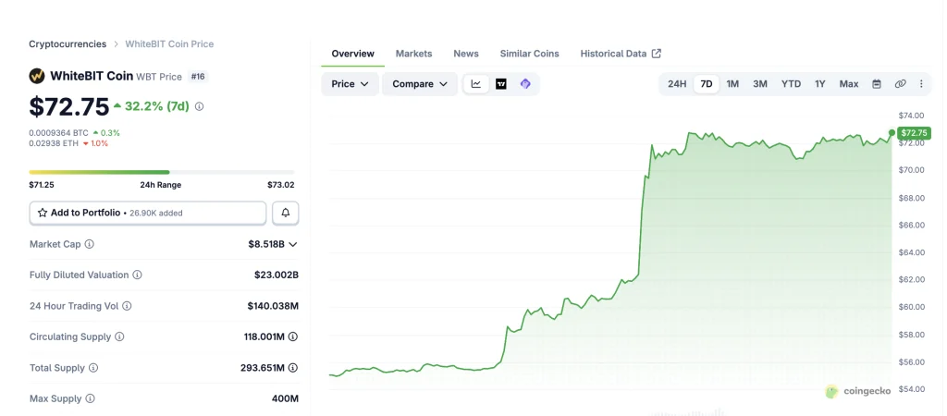This screenshot has height=416, width=947.
Task: Switch to the News tab
Action: 466,54
